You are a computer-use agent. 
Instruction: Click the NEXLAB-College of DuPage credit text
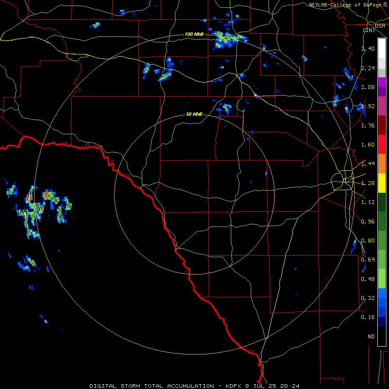pyautogui.click(x=345, y=5)
